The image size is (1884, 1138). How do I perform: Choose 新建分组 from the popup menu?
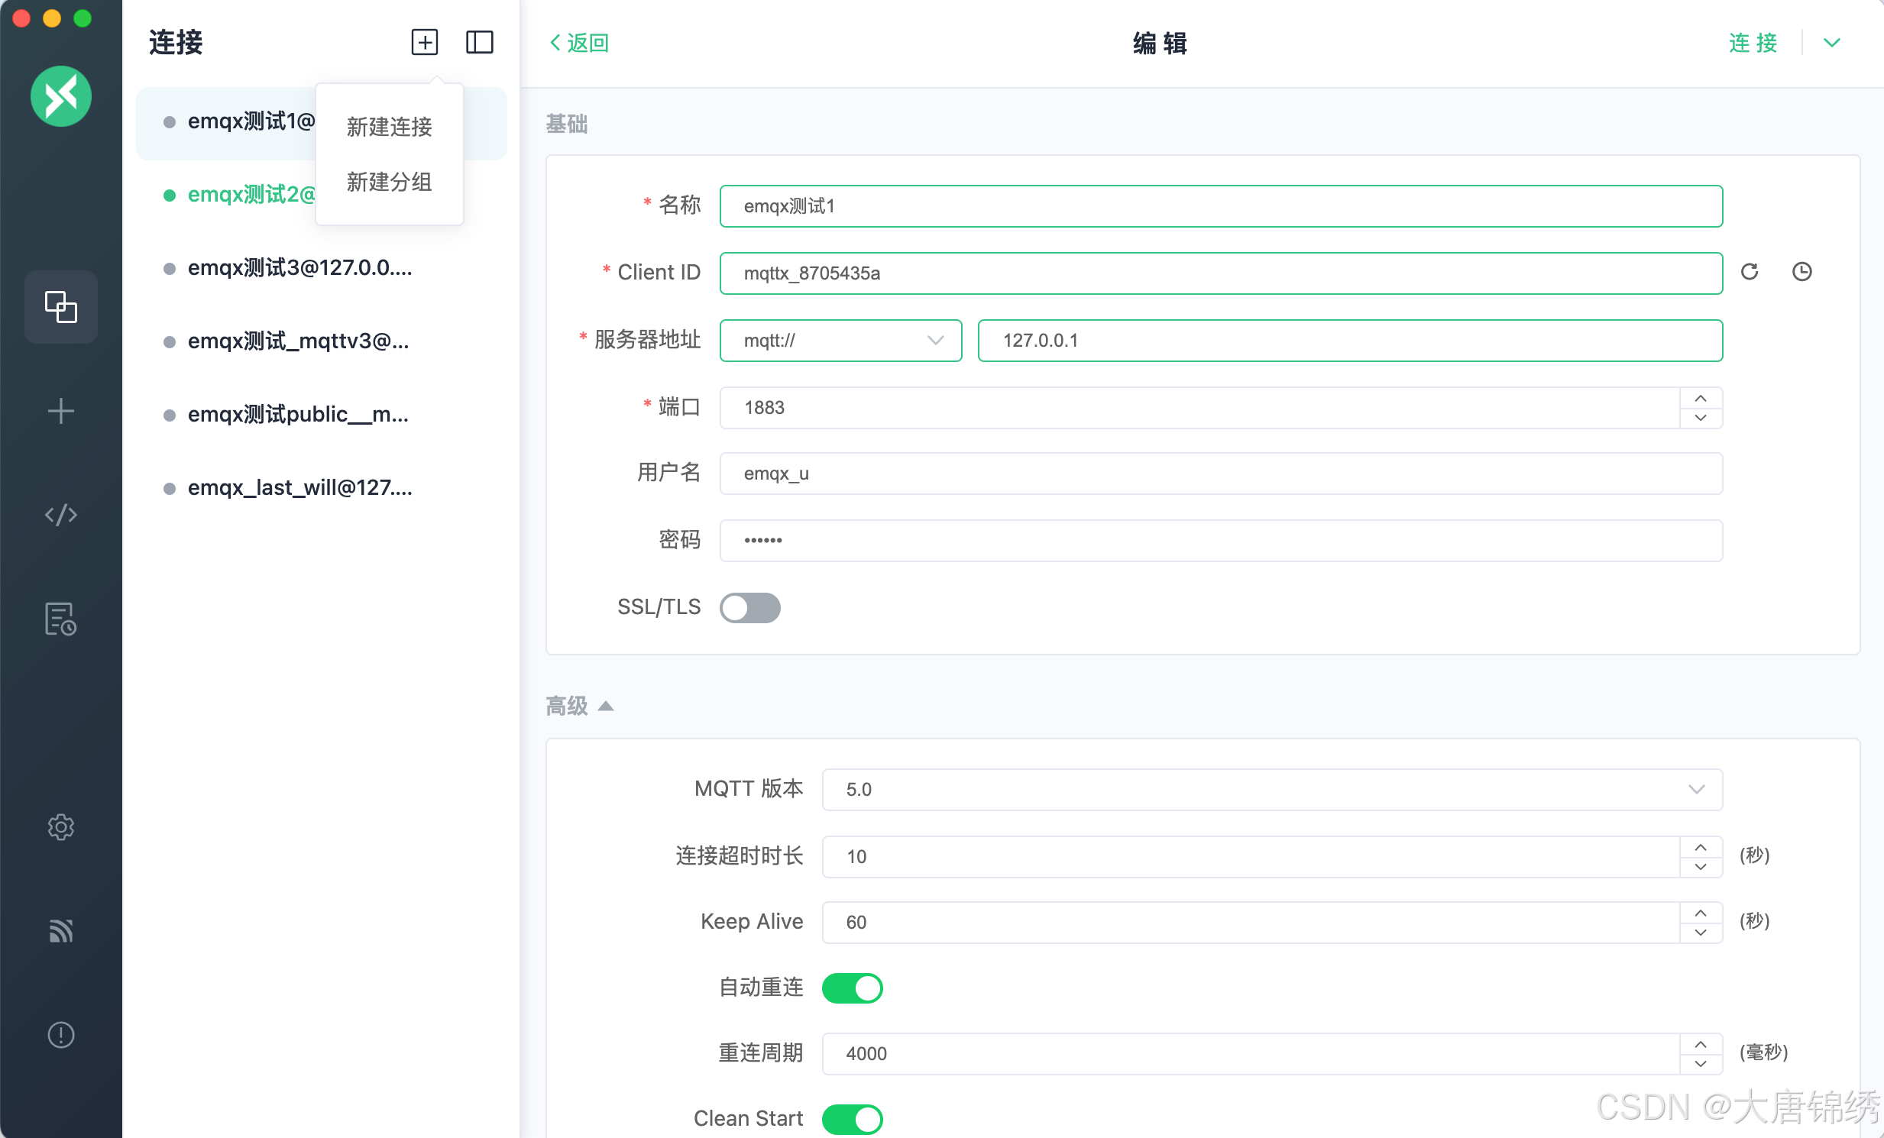point(389,182)
